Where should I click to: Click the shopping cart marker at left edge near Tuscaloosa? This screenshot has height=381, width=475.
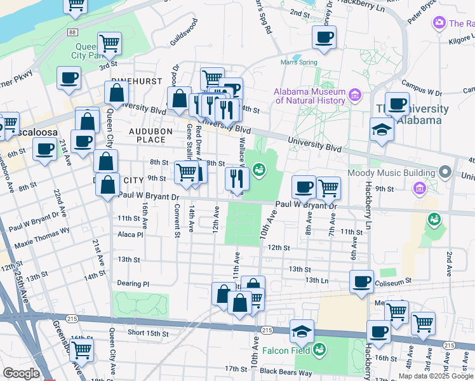pos(9,125)
